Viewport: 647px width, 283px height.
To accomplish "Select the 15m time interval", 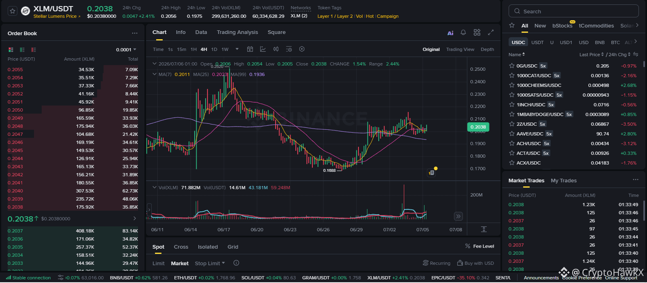I will (182, 49).
